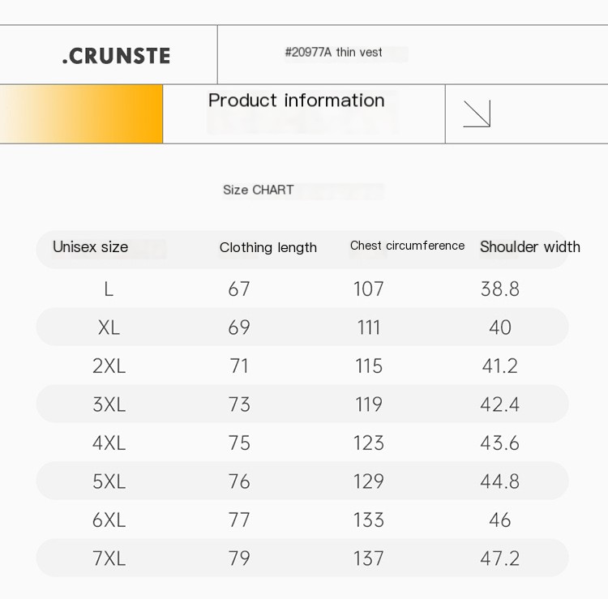Click shoulder width value '47.2'

coord(500,558)
